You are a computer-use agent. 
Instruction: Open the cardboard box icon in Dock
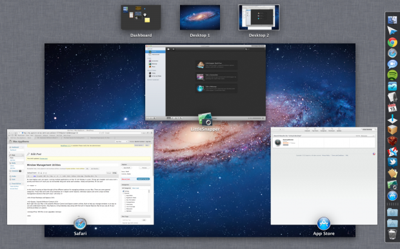click(392, 130)
